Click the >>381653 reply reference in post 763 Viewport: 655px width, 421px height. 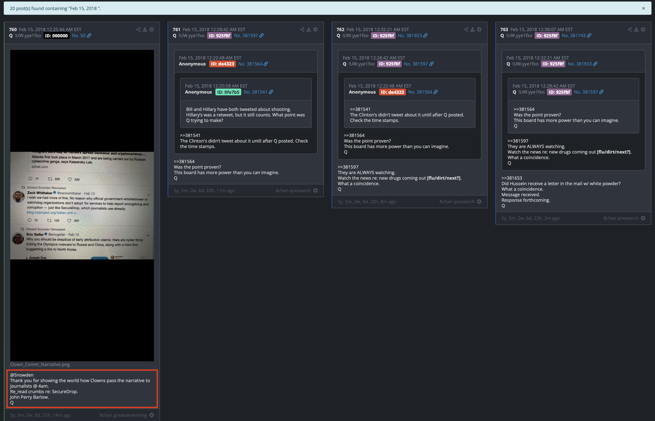coord(512,178)
